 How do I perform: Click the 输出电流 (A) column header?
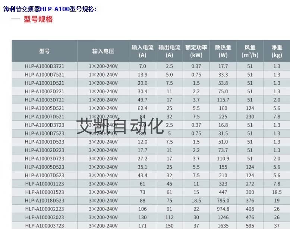169,51
